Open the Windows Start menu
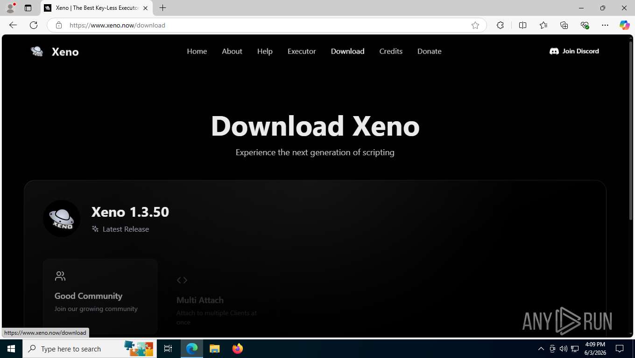This screenshot has height=358, width=635. 11,349
